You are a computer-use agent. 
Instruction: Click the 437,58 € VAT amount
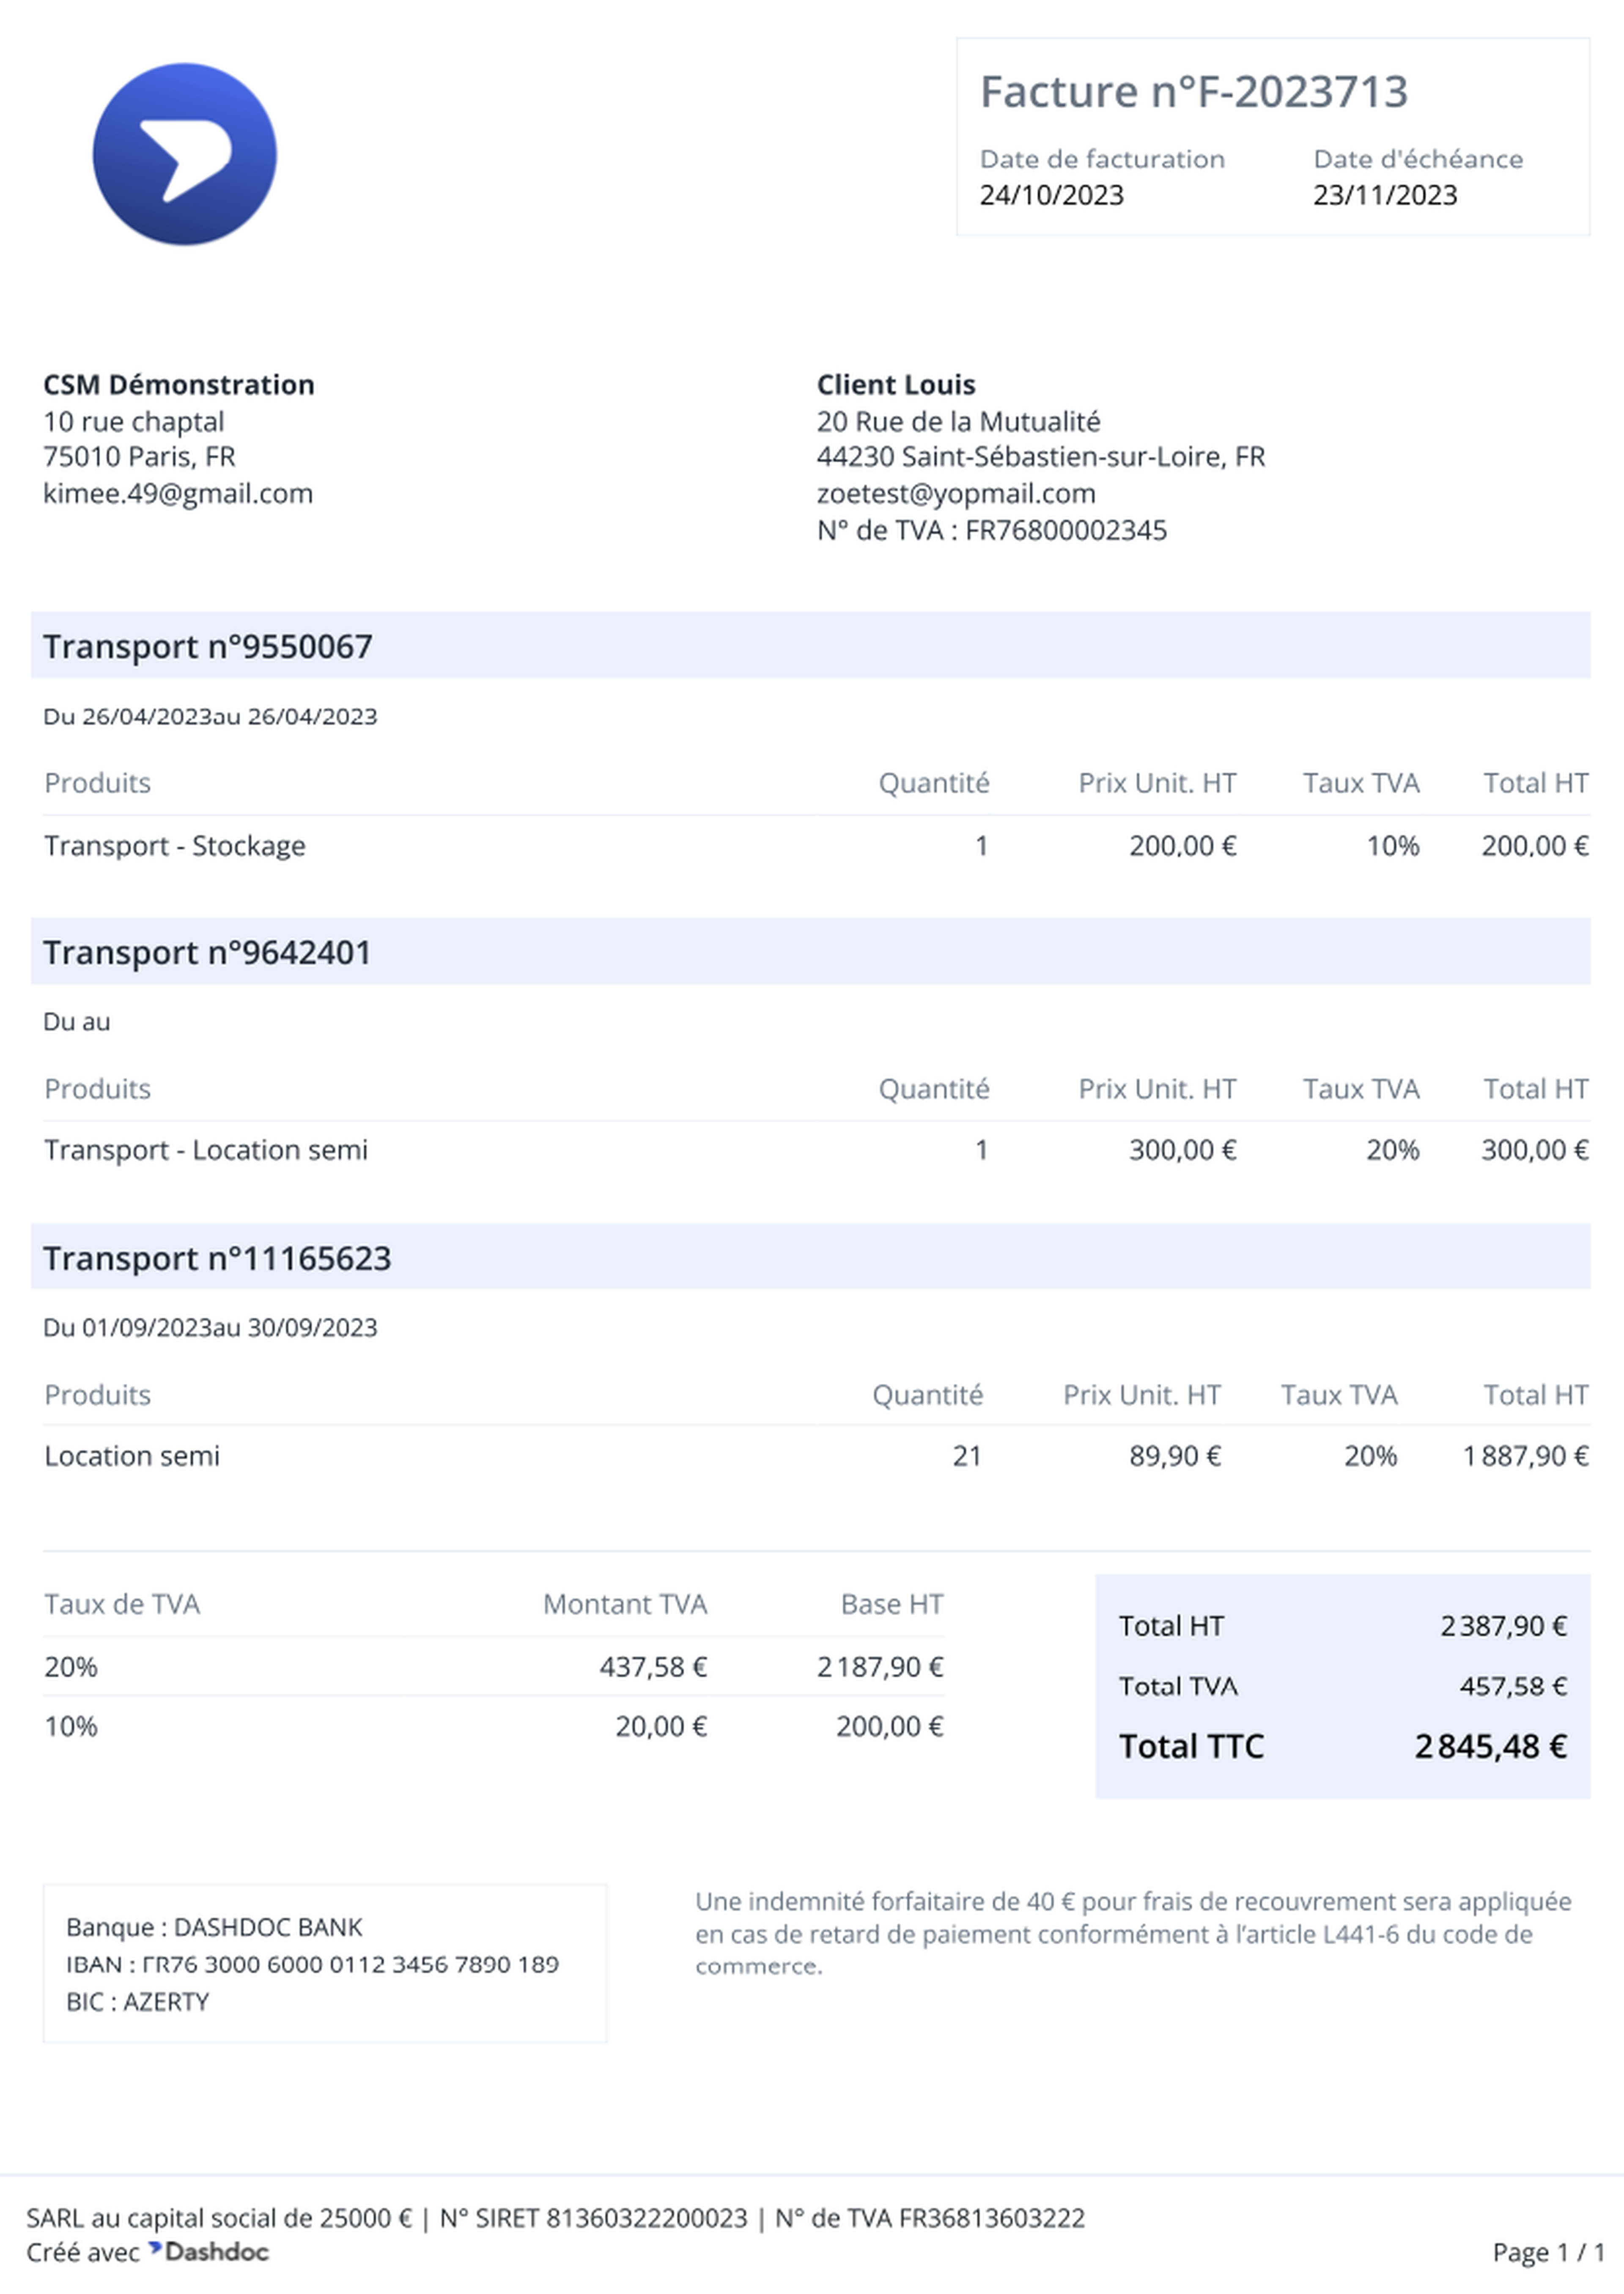tap(653, 1667)
